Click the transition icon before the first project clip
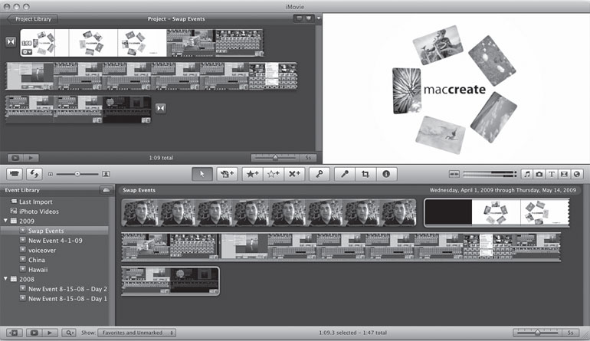Image resolution: width=590 pixels, height=341 pixels. point(9,42)
